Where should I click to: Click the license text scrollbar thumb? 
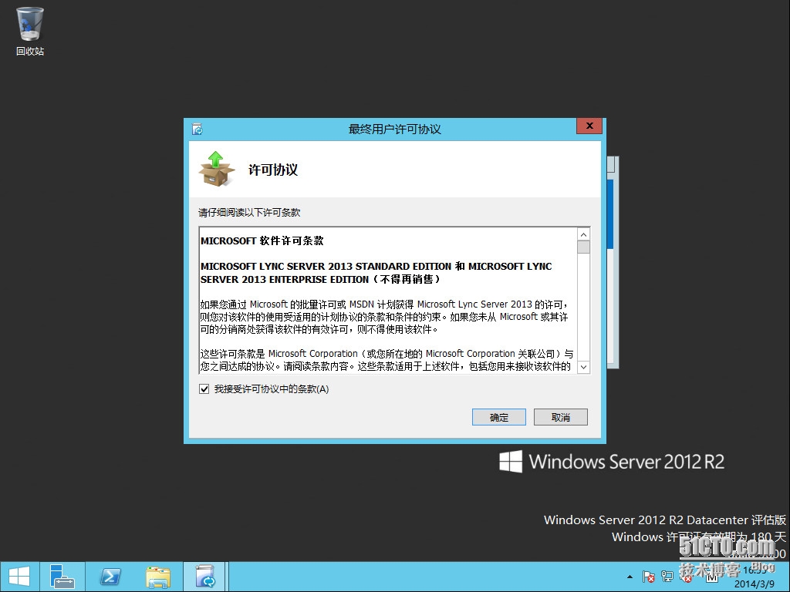pyautogui.click(x=583, y=247)
